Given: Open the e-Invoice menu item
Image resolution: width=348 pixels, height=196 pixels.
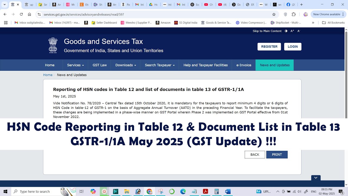Looking at the screenshot, I should [x=244, y=65].
